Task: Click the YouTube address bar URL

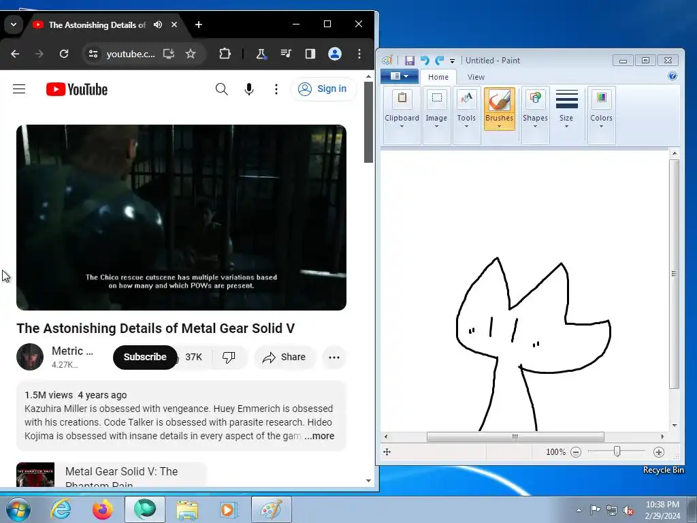Action: coord(131,54)
